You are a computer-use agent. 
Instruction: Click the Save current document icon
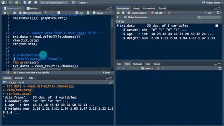25,2
